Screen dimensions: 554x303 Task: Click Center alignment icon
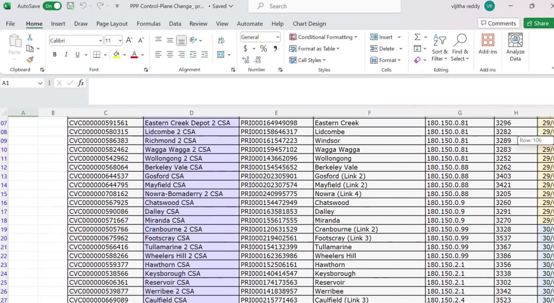[x=170, y=54]
